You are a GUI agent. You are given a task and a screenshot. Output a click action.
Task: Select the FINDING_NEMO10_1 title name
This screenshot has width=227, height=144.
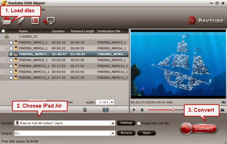pyautogui.click(x=34, y=66)
